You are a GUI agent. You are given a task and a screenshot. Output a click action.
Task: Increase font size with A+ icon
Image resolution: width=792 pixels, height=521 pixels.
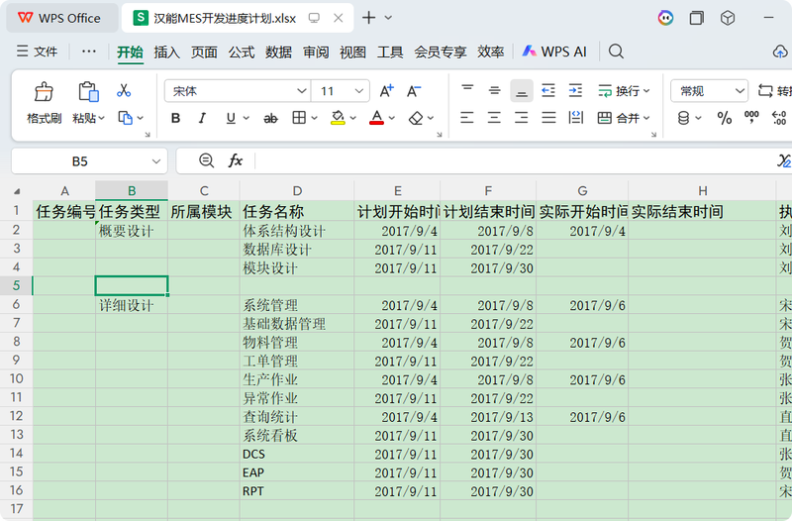coord(386,91)
